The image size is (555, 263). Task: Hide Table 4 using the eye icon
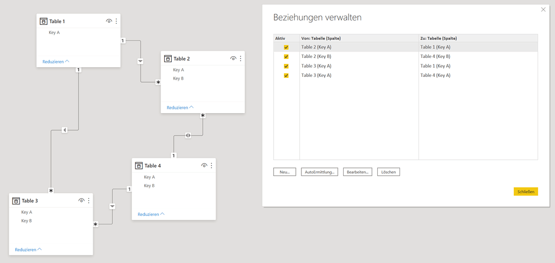click(x=204, y=166)
